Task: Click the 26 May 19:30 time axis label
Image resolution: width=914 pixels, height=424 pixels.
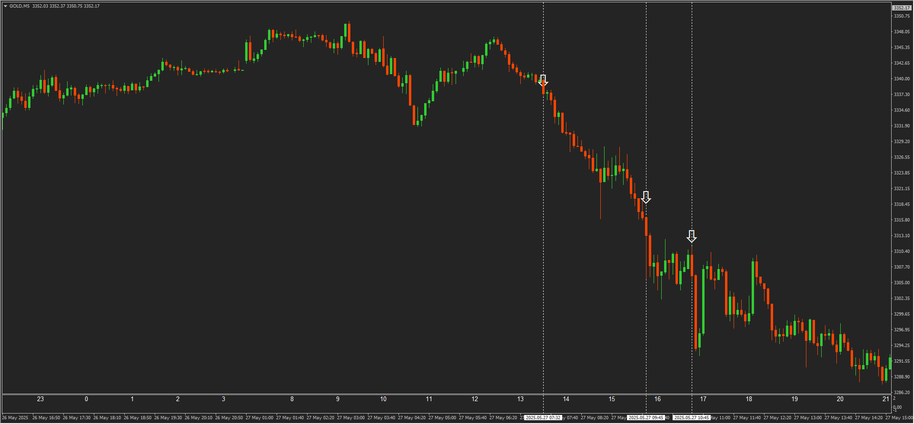Action: pos(168,418)
